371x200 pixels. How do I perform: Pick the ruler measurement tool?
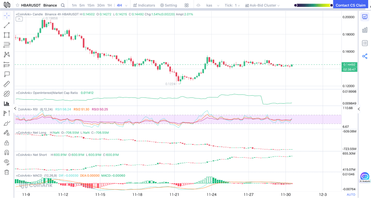coord(7,84)
